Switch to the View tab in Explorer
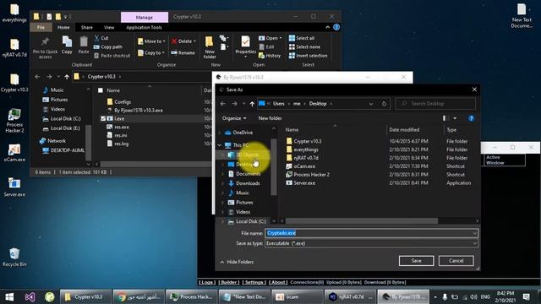Image resolution: width=541 pixels, height=304 pixels. [x=109, y=27]
